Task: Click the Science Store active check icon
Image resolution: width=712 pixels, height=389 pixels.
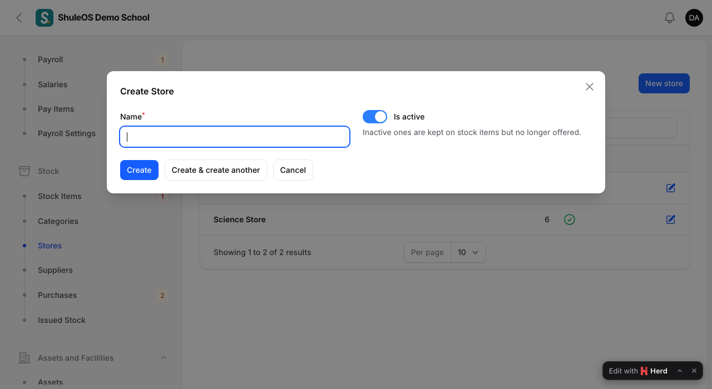Action: tap(570, 220)
